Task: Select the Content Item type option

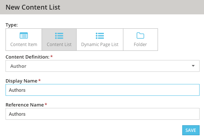Action: click(x=24, y=39)
